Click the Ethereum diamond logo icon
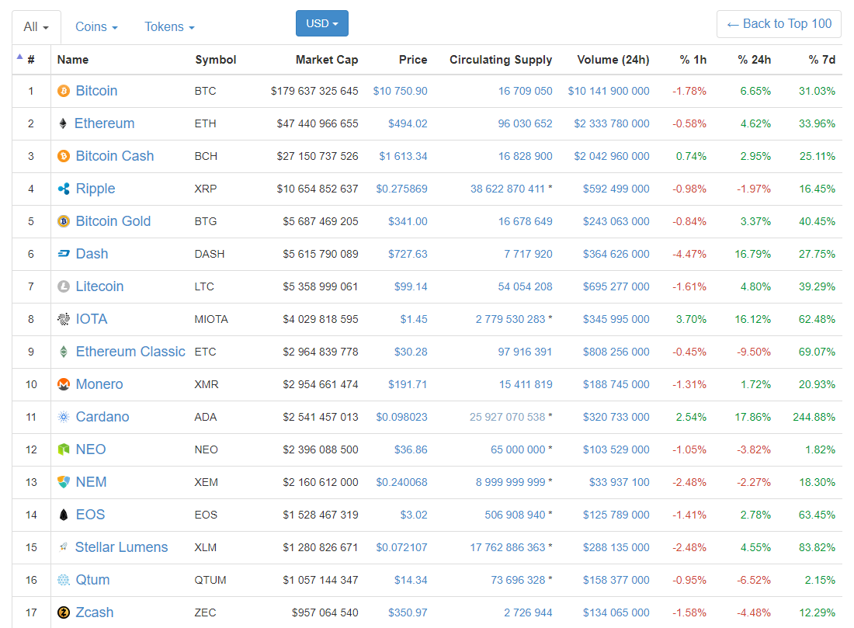The image size is (854, 628). 63,123
